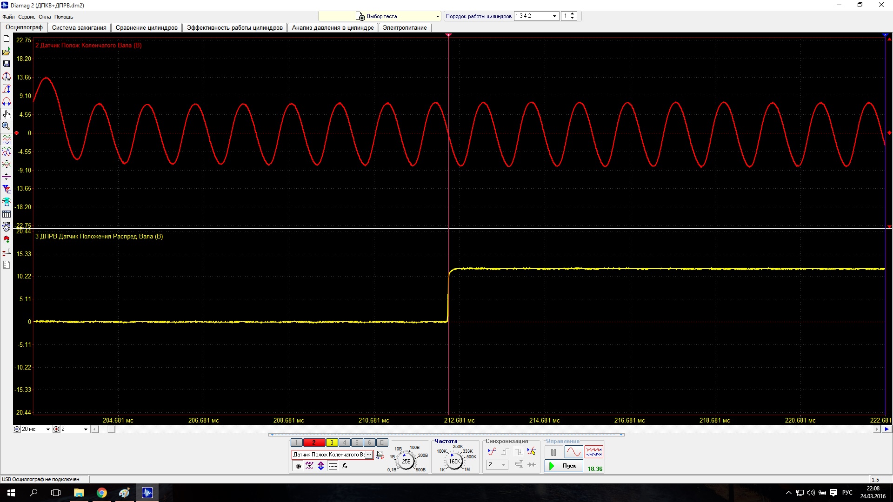Open the Сервис menu

[27, 17]
